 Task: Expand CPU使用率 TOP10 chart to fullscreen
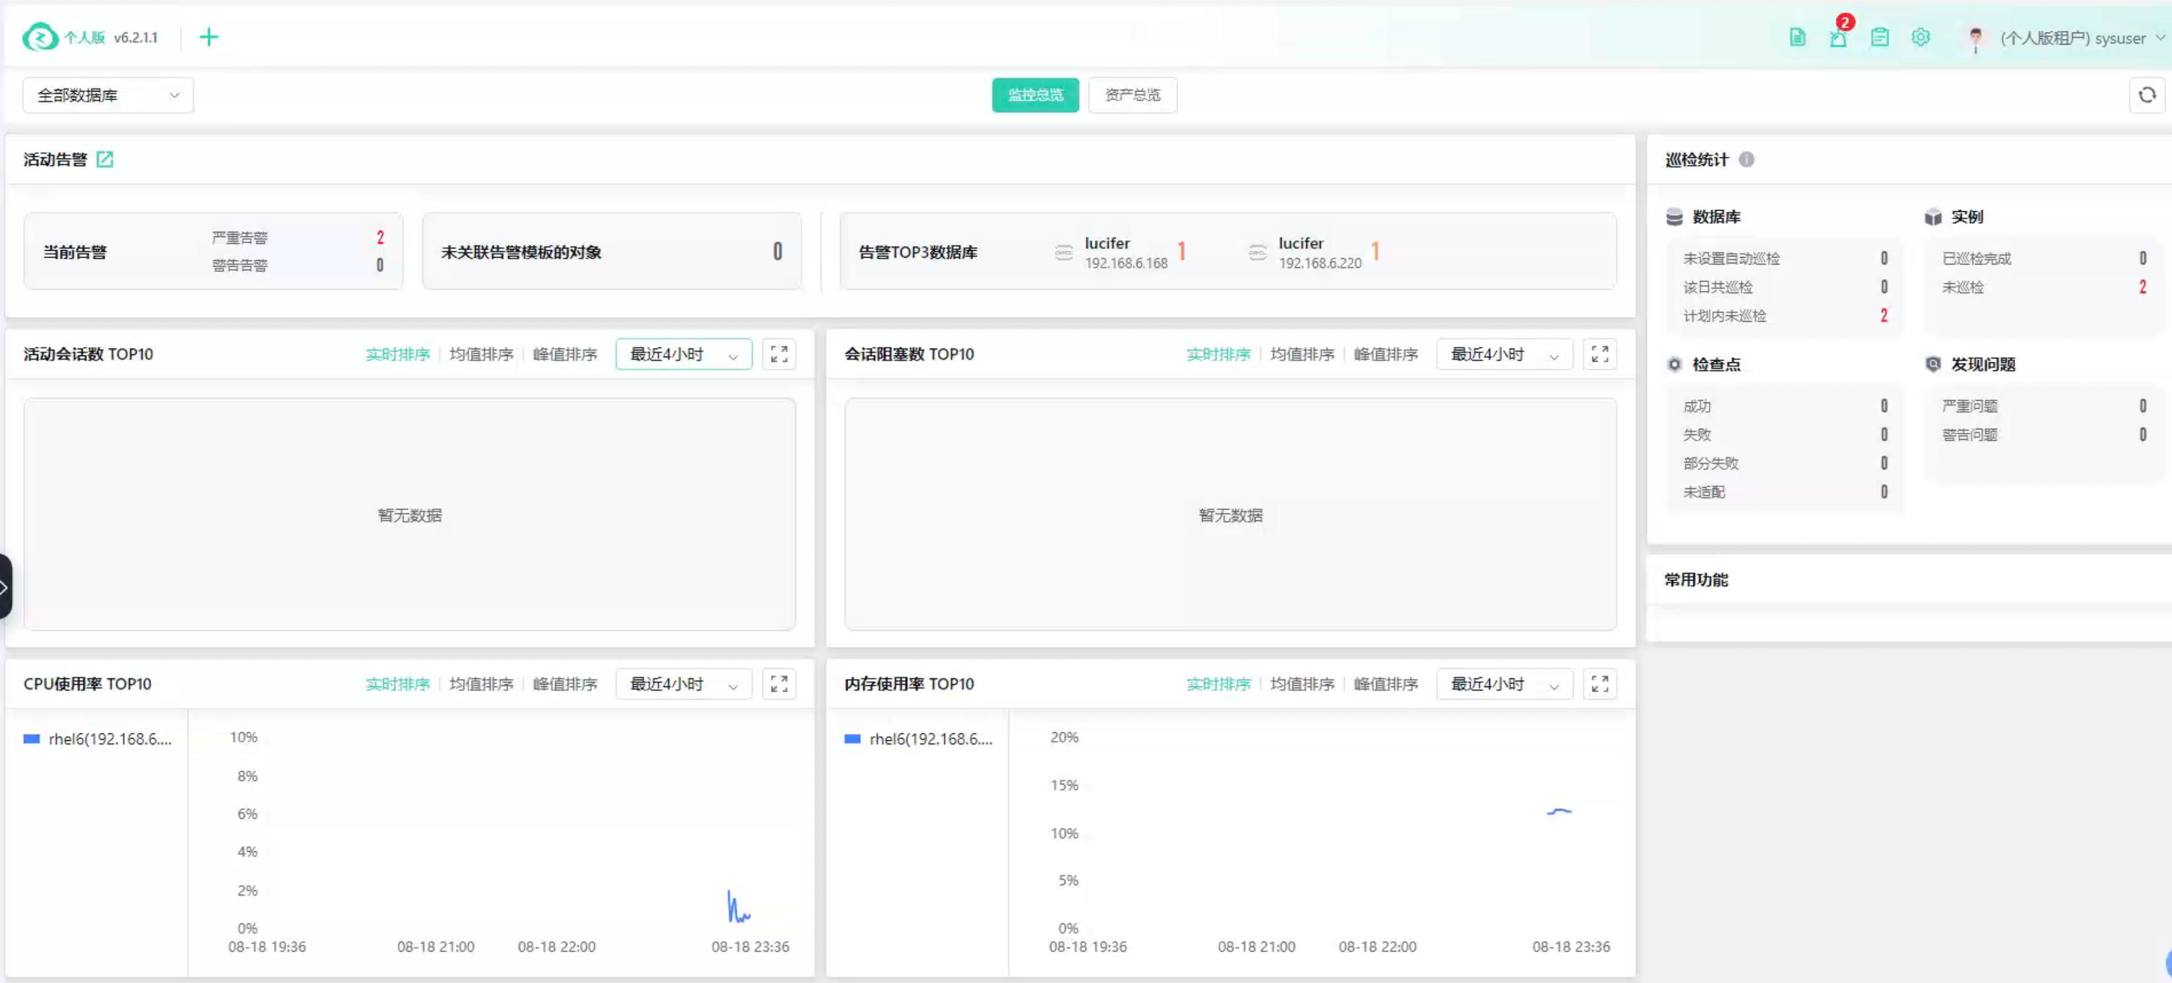click(x=778, y=684)
